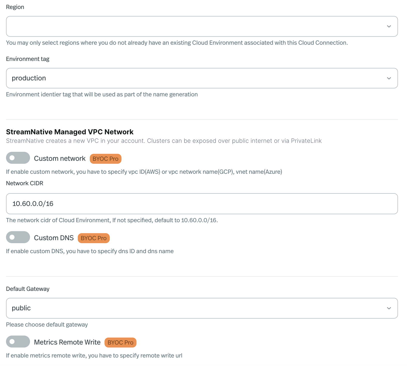Open the Region dropdown
Image resolution: width=407 pixels, height=366 pixels.
(200, 26)
